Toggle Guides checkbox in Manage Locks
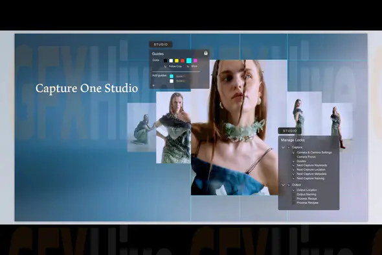Screen dimensions: 382x255 [293, 161]
